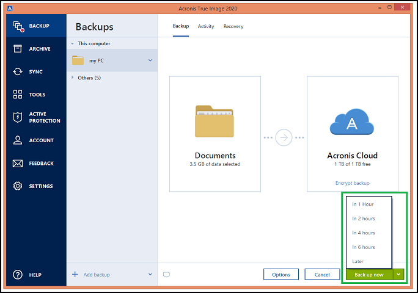Select In 2 hours from schedule menu
418x293 pixels.
tap(364, 219)
